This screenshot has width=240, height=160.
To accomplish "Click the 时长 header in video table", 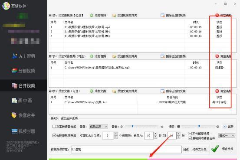I will 196,22.
